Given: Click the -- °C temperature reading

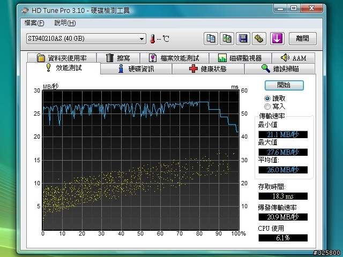Looking at the screenshot, I should click(163, 39).
